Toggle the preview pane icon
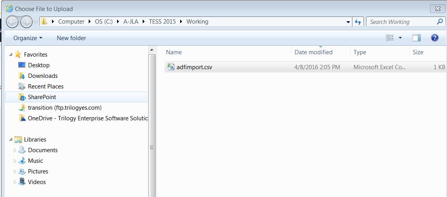 pos(417,38)
